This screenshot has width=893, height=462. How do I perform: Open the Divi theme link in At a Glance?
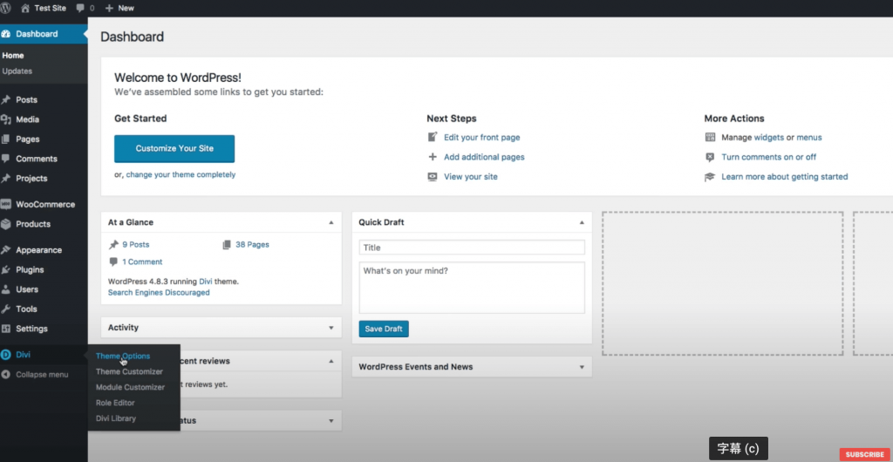206,281
